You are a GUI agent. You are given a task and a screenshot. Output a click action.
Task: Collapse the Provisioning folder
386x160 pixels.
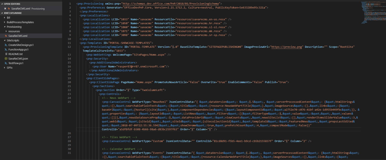[4, 27]
